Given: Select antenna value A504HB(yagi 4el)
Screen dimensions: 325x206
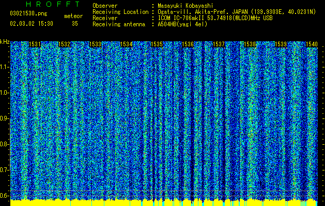Looking at the screenshot, I should [x=182, y=24].
